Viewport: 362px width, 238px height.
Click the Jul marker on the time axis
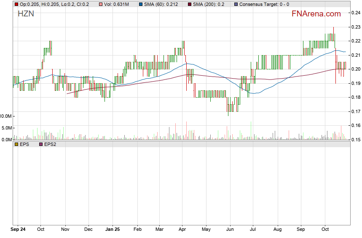coord(253,230)
